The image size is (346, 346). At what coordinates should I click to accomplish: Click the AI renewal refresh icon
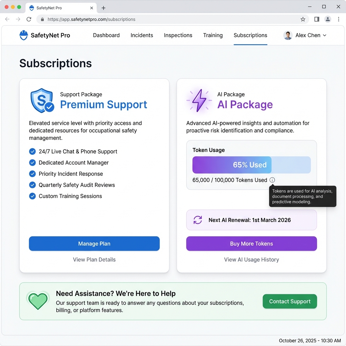tap(198, 220)
